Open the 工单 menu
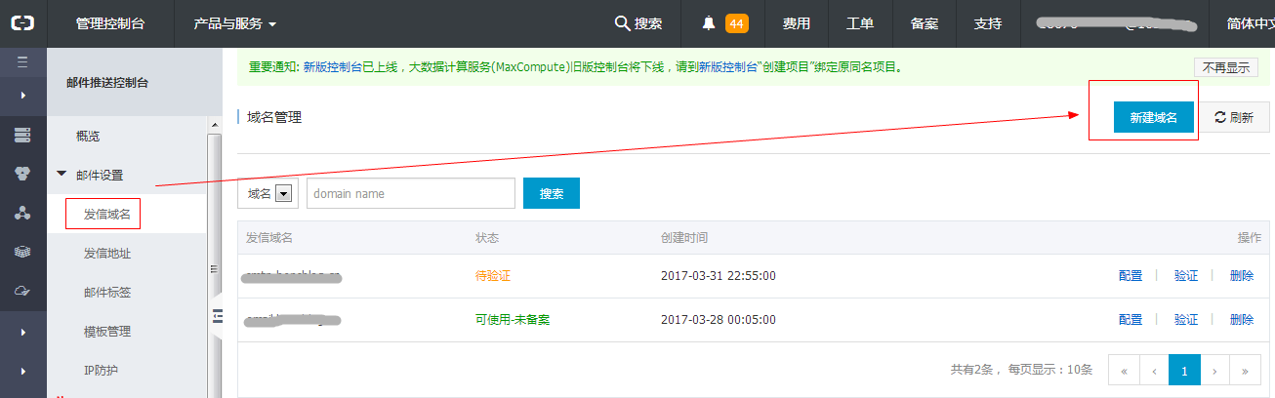The height and width of the screenshot is (398, 1275). pyautogui.click(x=860, y=23)
